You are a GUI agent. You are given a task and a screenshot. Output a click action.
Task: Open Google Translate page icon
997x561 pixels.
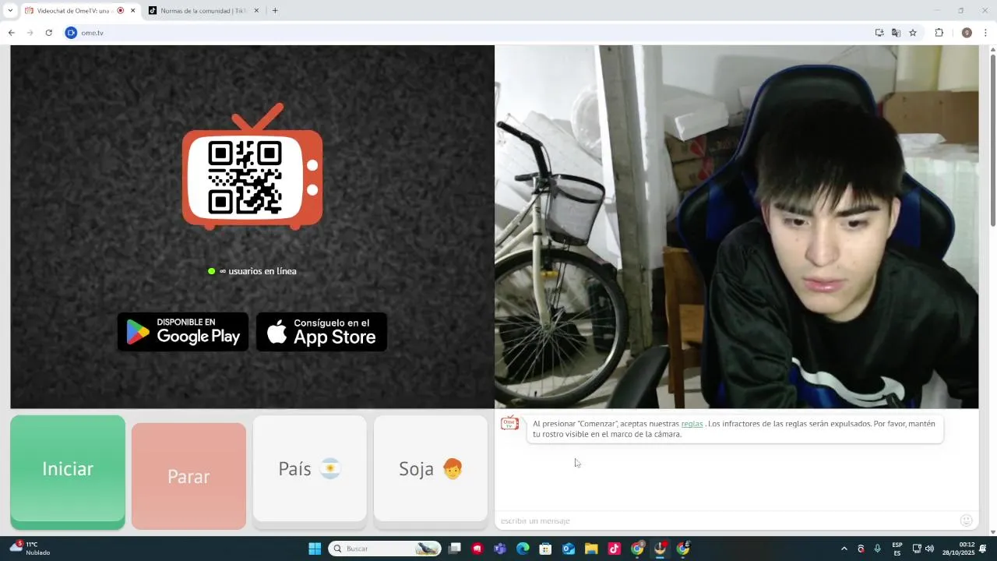[896, 33]
